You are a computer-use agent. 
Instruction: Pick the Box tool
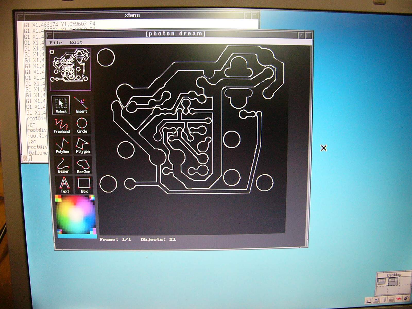(84, 185)
